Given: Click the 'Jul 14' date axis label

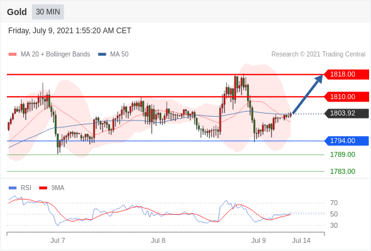Looking at the screenshot, I should [301, 240].
